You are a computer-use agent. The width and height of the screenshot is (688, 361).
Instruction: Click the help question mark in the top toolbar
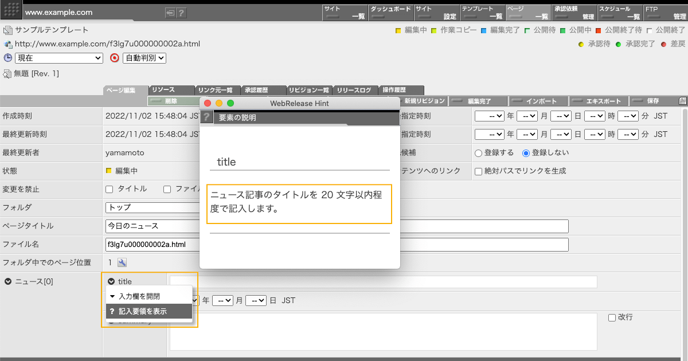(182, 12)
